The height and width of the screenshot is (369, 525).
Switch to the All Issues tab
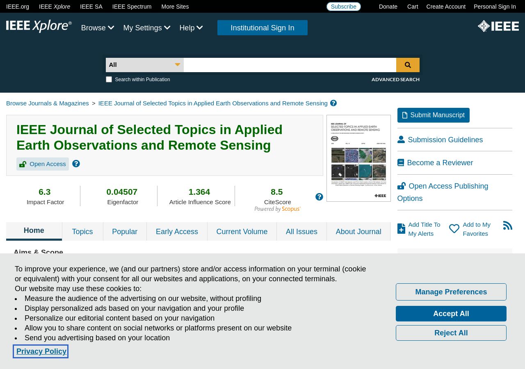[301, 232]
